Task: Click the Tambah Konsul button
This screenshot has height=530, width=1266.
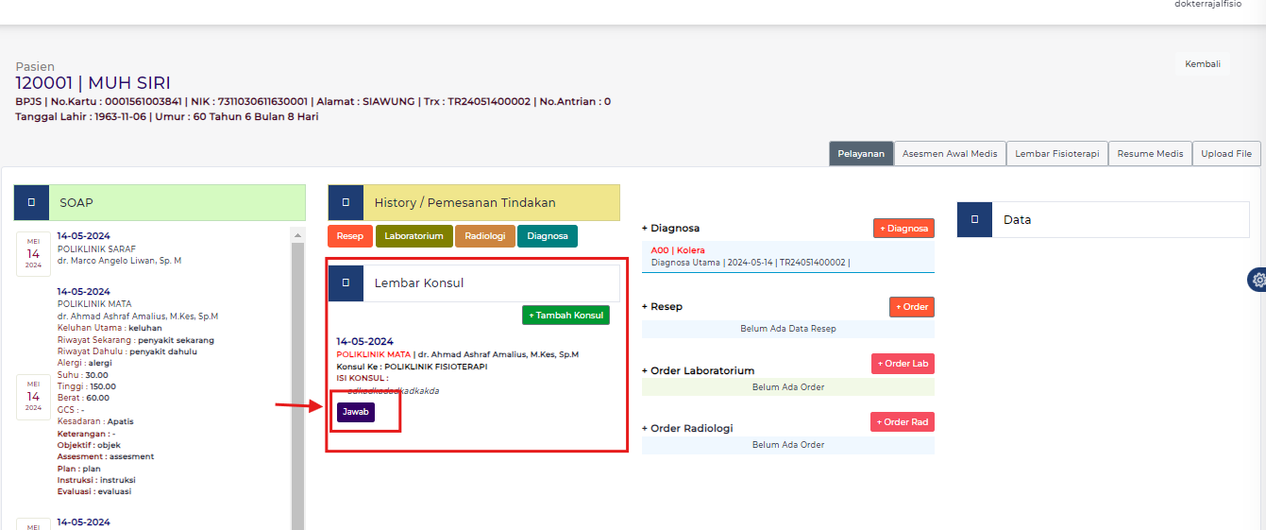Action: click(x=565, y=315)
